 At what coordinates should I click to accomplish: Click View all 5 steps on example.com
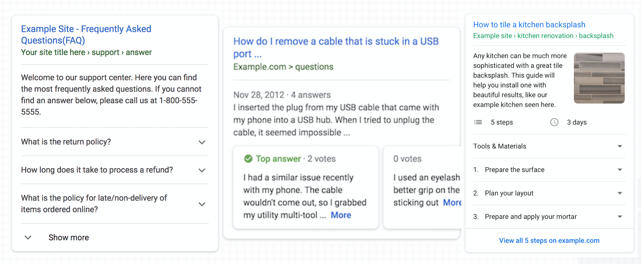click(x=549, y=240)
